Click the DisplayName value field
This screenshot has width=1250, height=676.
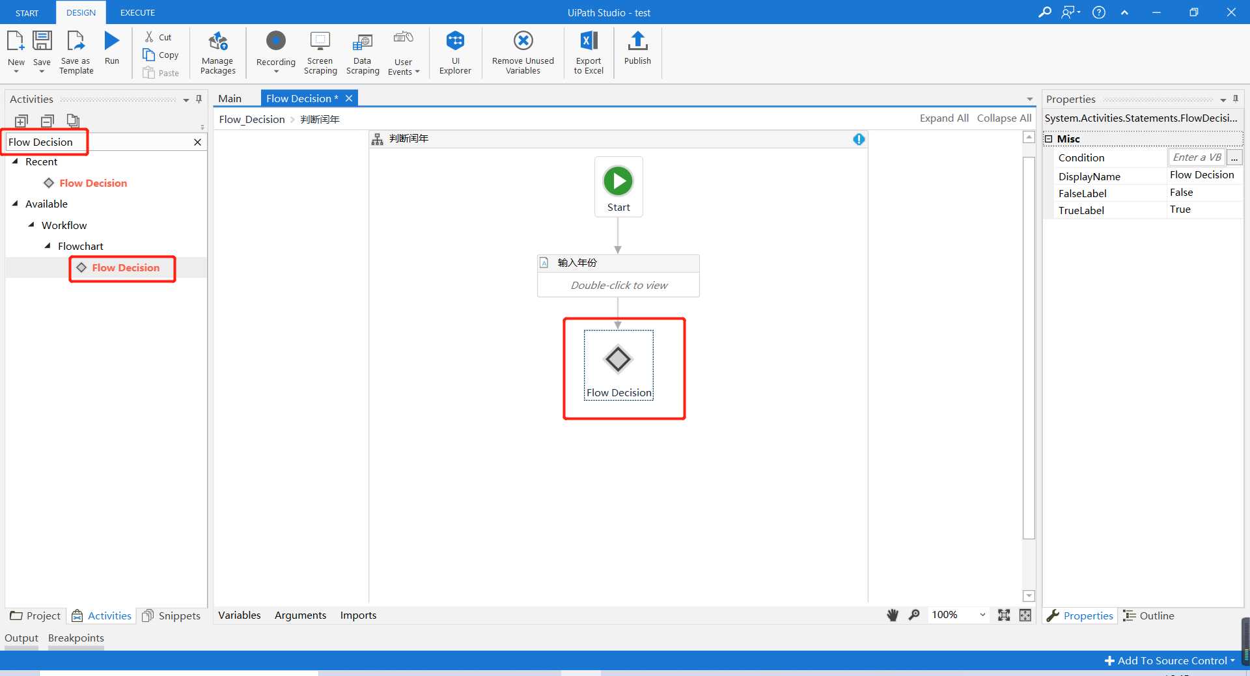pos(1204,175)
